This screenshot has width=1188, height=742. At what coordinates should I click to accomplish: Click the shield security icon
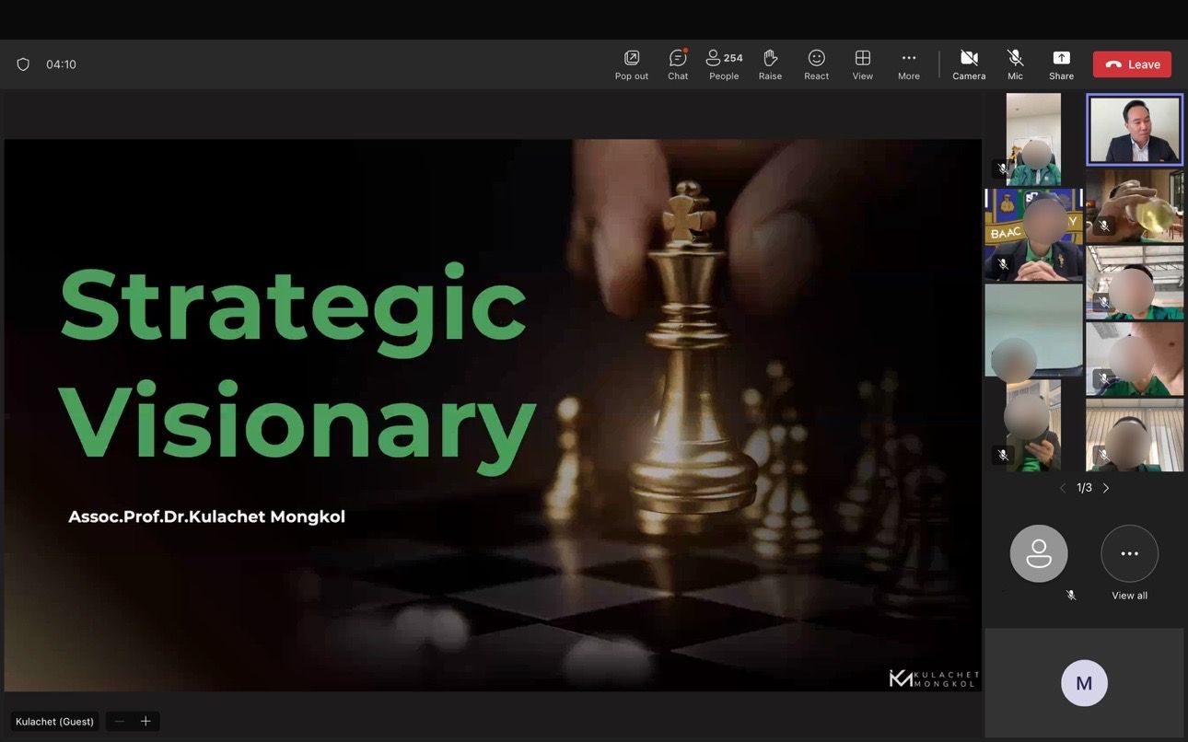(x=23, y=64)
